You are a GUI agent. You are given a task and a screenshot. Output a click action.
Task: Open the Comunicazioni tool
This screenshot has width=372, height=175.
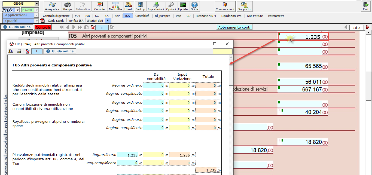coord(225,6)
